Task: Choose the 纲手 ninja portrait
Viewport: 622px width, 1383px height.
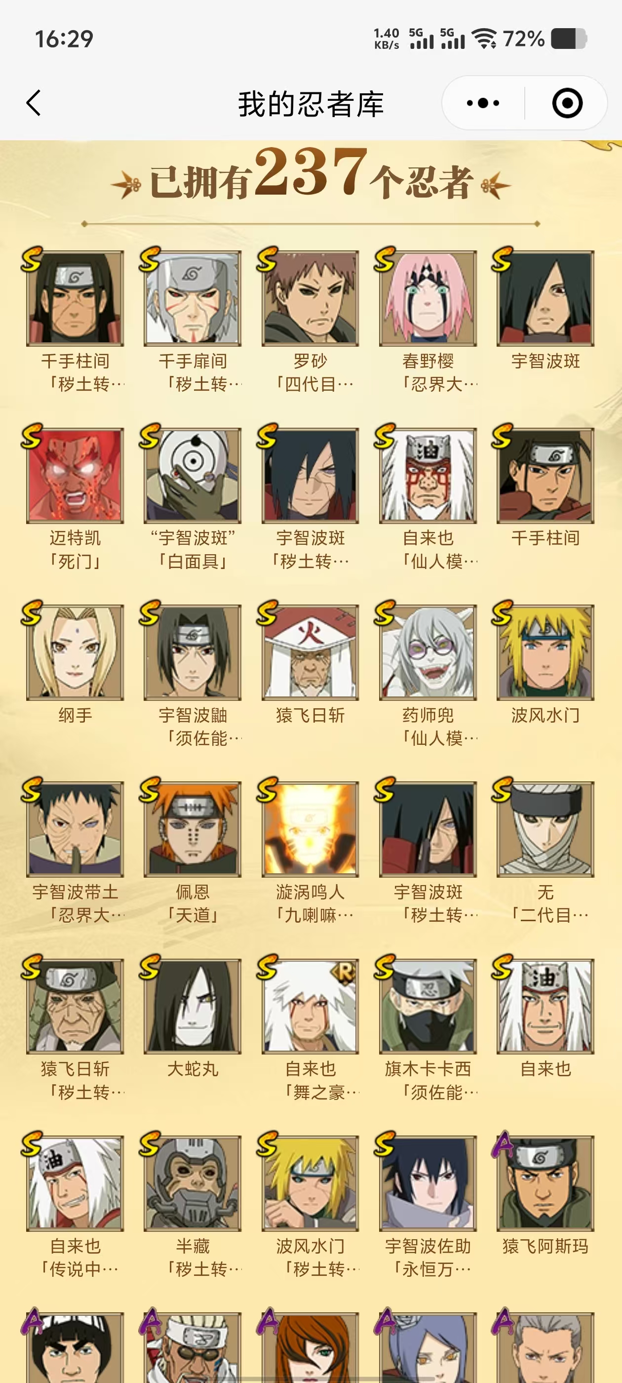Action: click(75, 652)
